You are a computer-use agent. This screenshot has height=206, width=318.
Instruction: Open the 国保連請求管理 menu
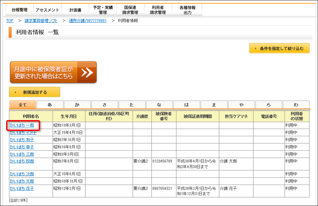click(x=130, y=10)
